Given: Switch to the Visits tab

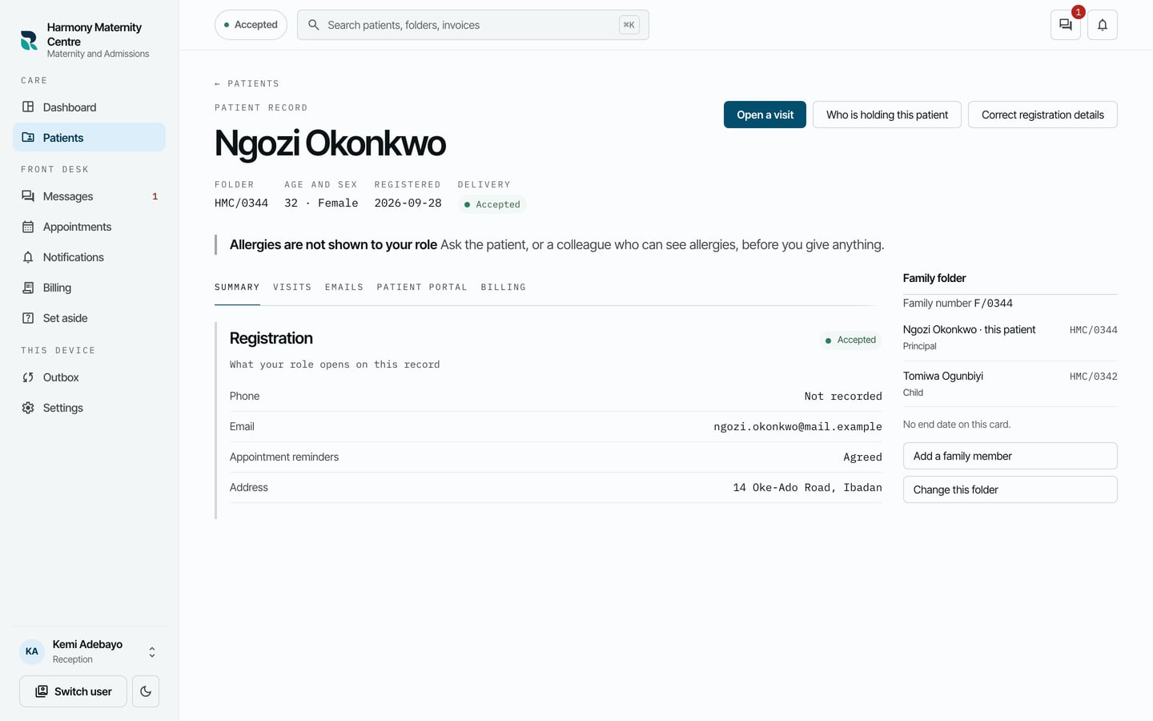Looking at the screenshot, I should click(292, 287).
